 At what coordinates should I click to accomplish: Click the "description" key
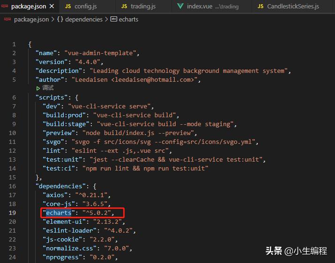[59, 71]
